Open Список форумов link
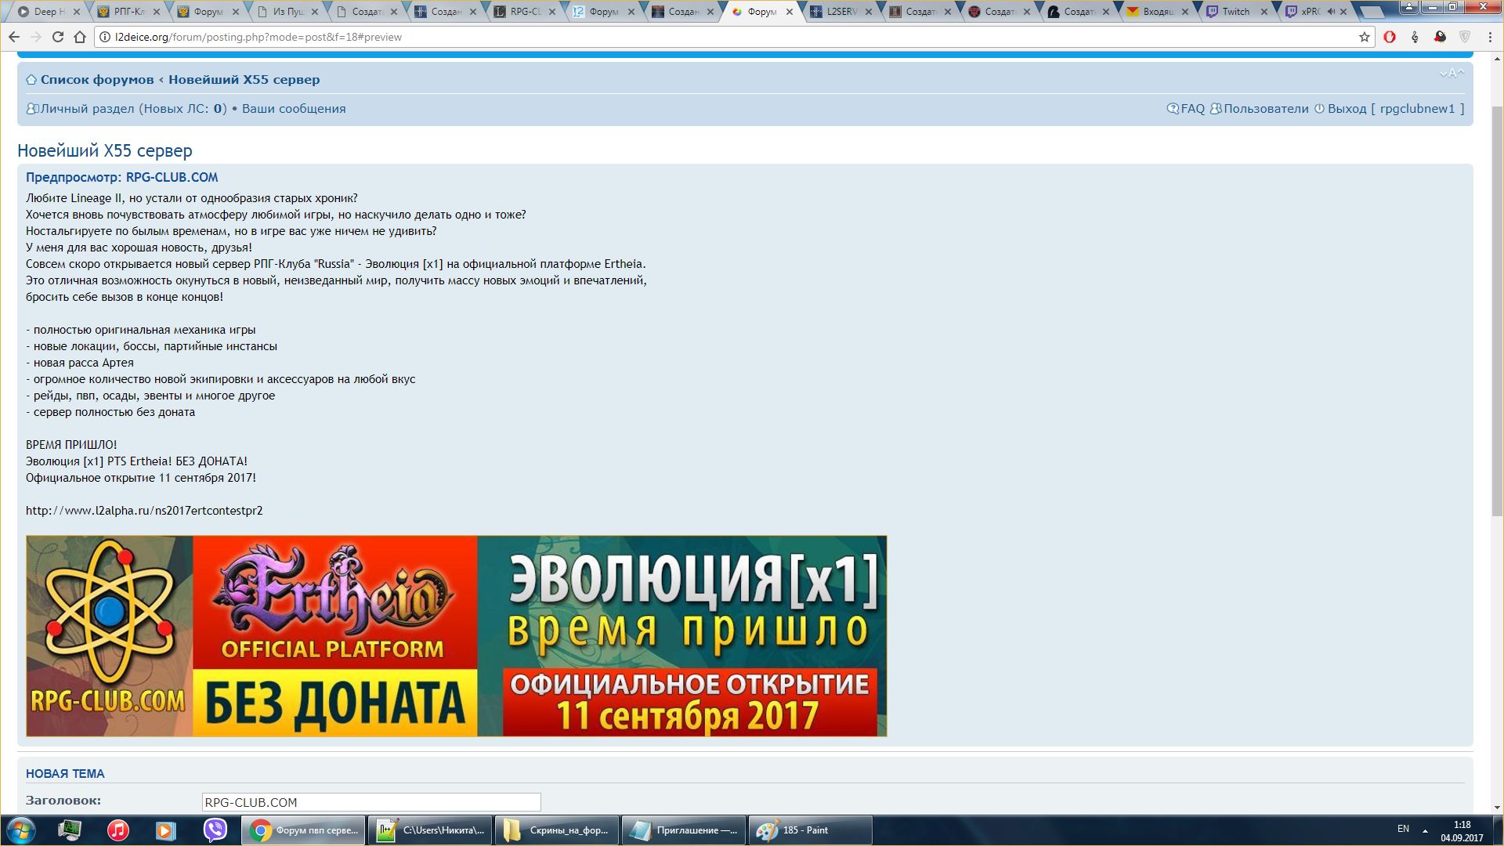1504x846 pixels. (97, 80)
